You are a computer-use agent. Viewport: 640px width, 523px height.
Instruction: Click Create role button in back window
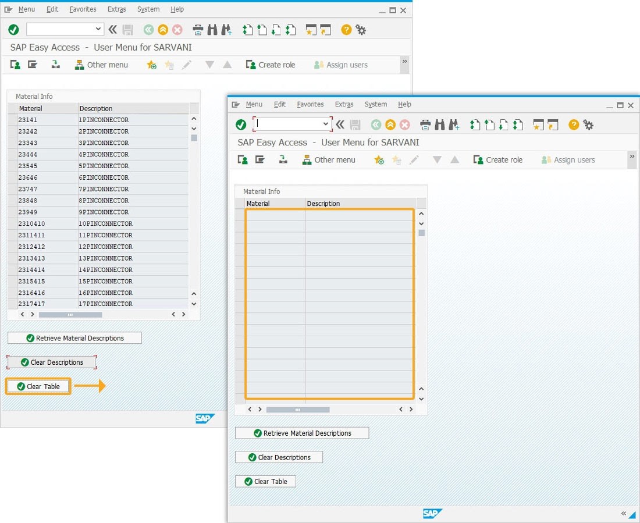[270, 65]
